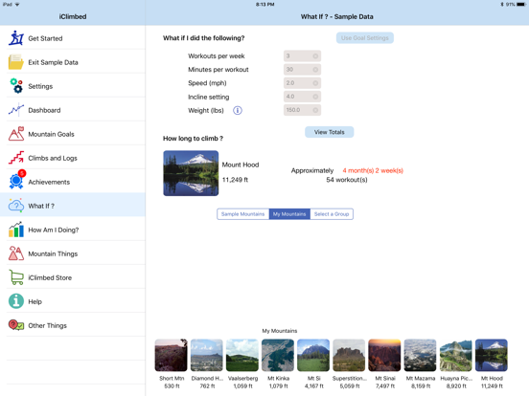Screen dimensions: 529x396
Task: Click the Dashboard line chart icon
Action: click(16, 110)
